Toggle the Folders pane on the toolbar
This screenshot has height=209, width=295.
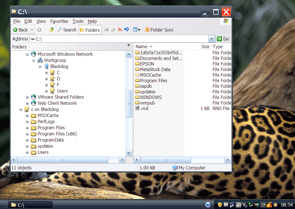tap(90, 30)
